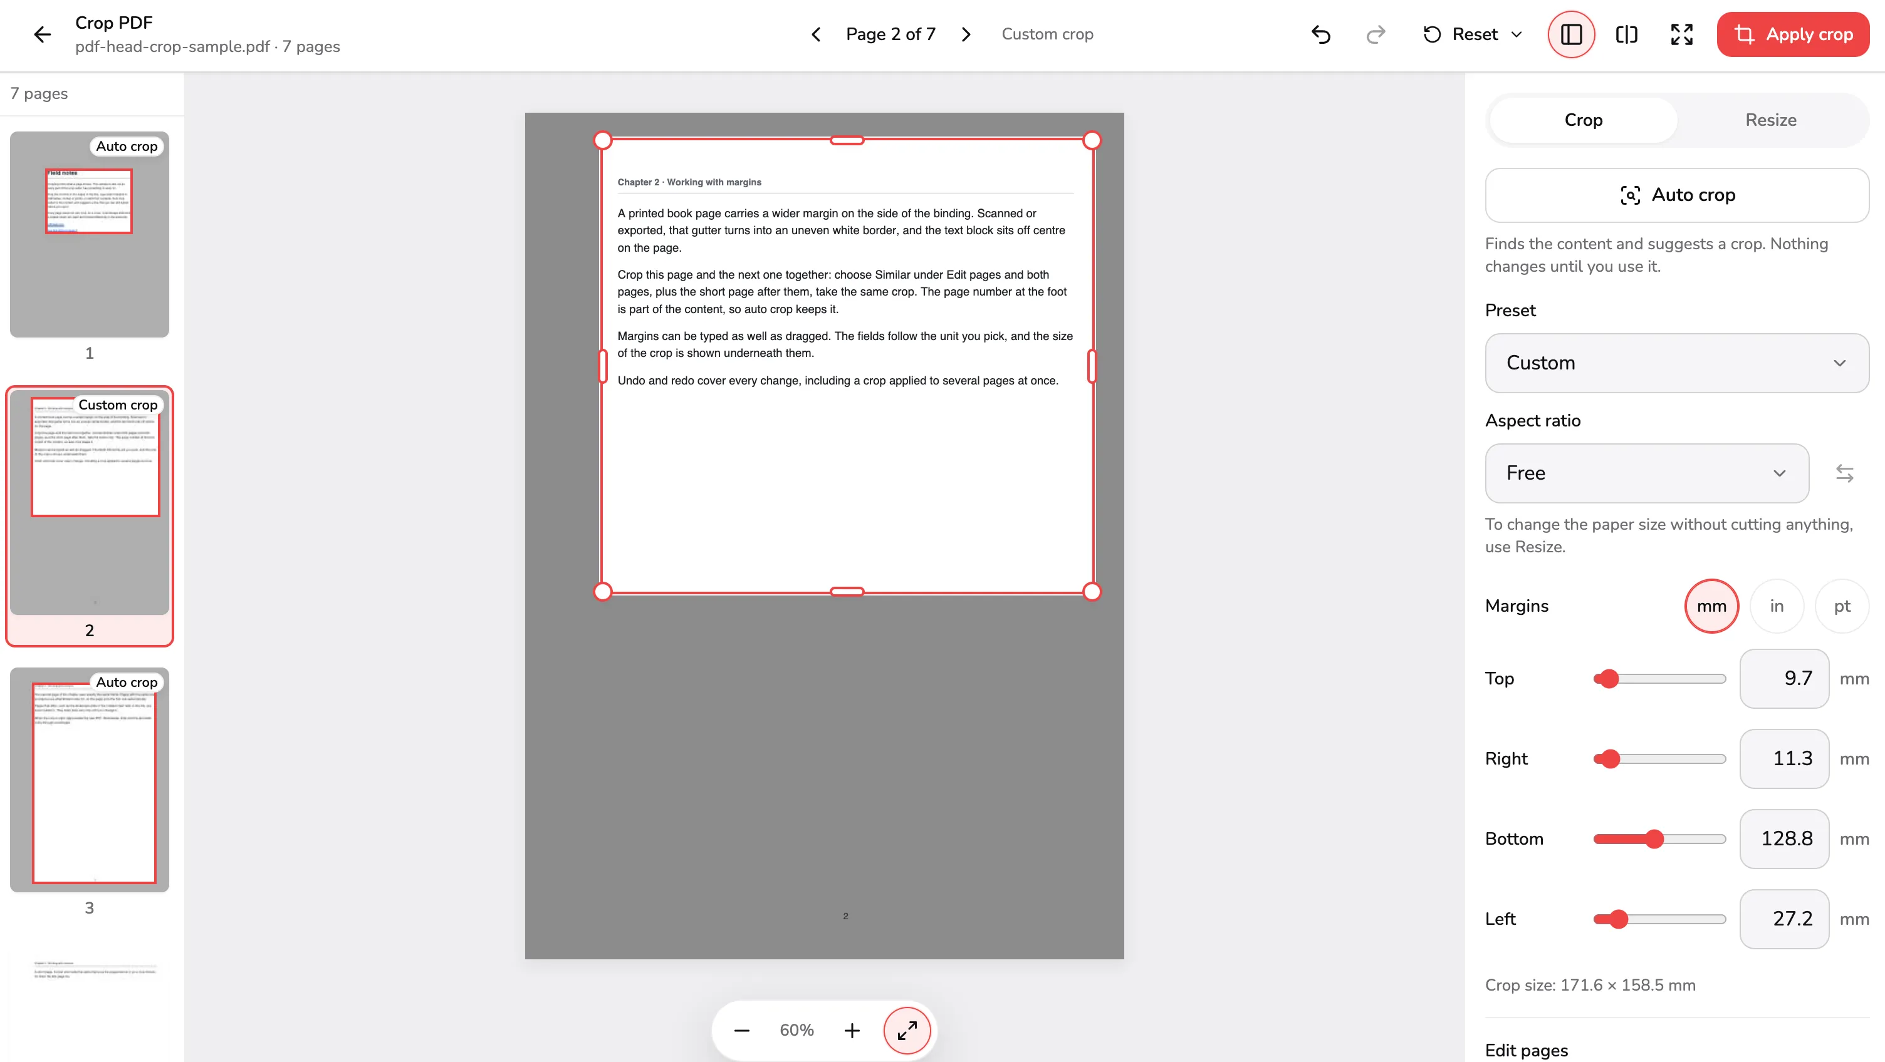Go back using the left arrow icon
This screenshot has width=1885, height=1062.
[43, 34]
